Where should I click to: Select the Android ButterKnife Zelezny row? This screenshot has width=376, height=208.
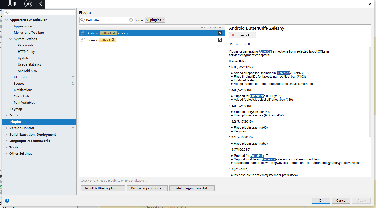(x=152, y=33)
